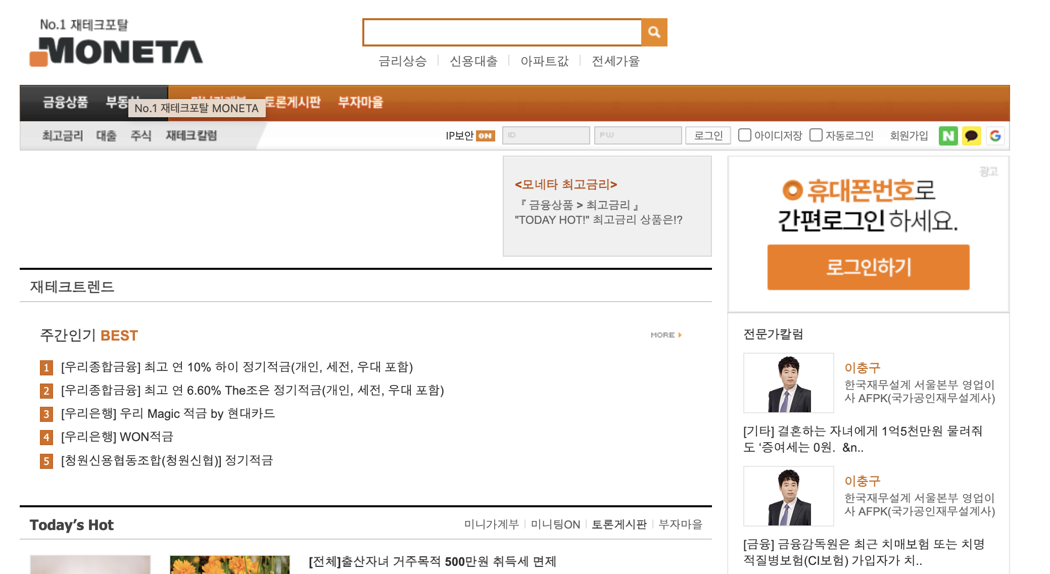Open 부자마을 menu in navigation bar
The image size is (1050, 574).
[x=360, y=102]
